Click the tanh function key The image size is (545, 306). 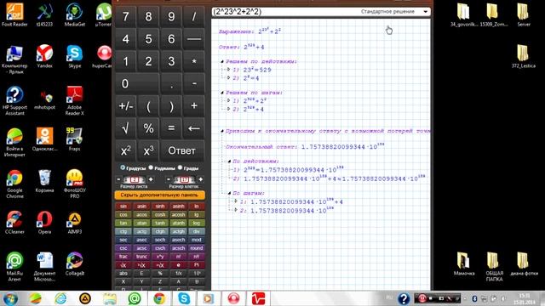pos(160,223)
